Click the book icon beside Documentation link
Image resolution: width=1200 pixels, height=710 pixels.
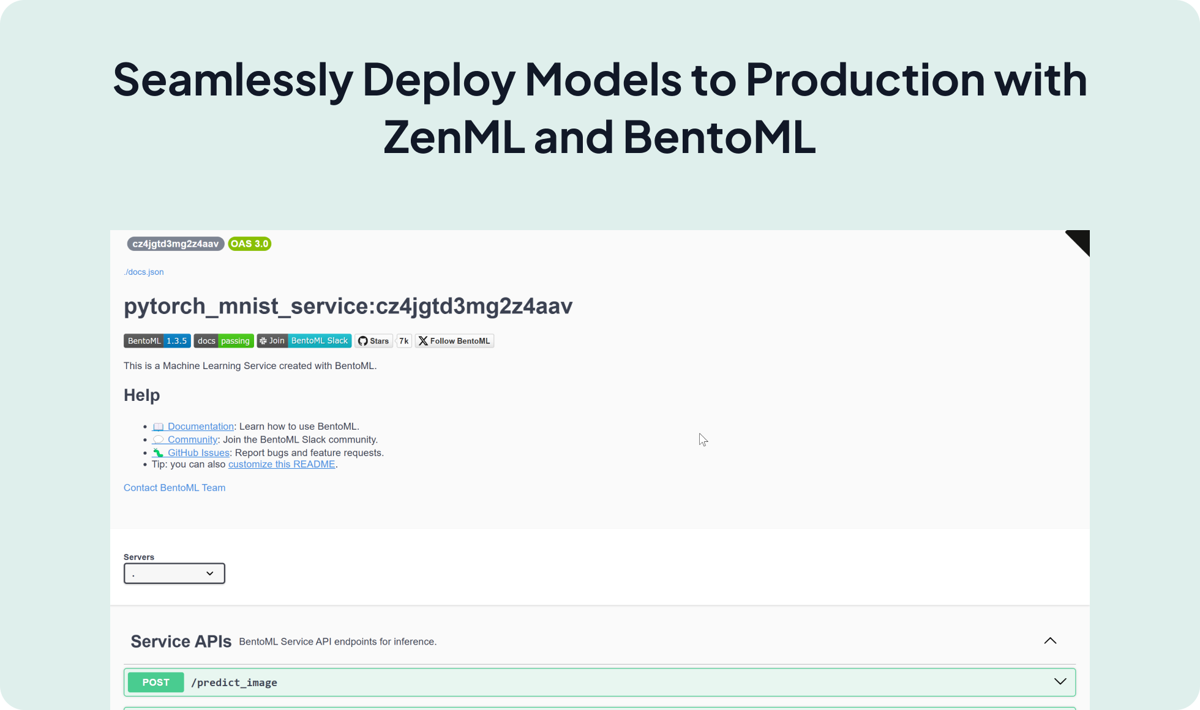coord(158,426)
